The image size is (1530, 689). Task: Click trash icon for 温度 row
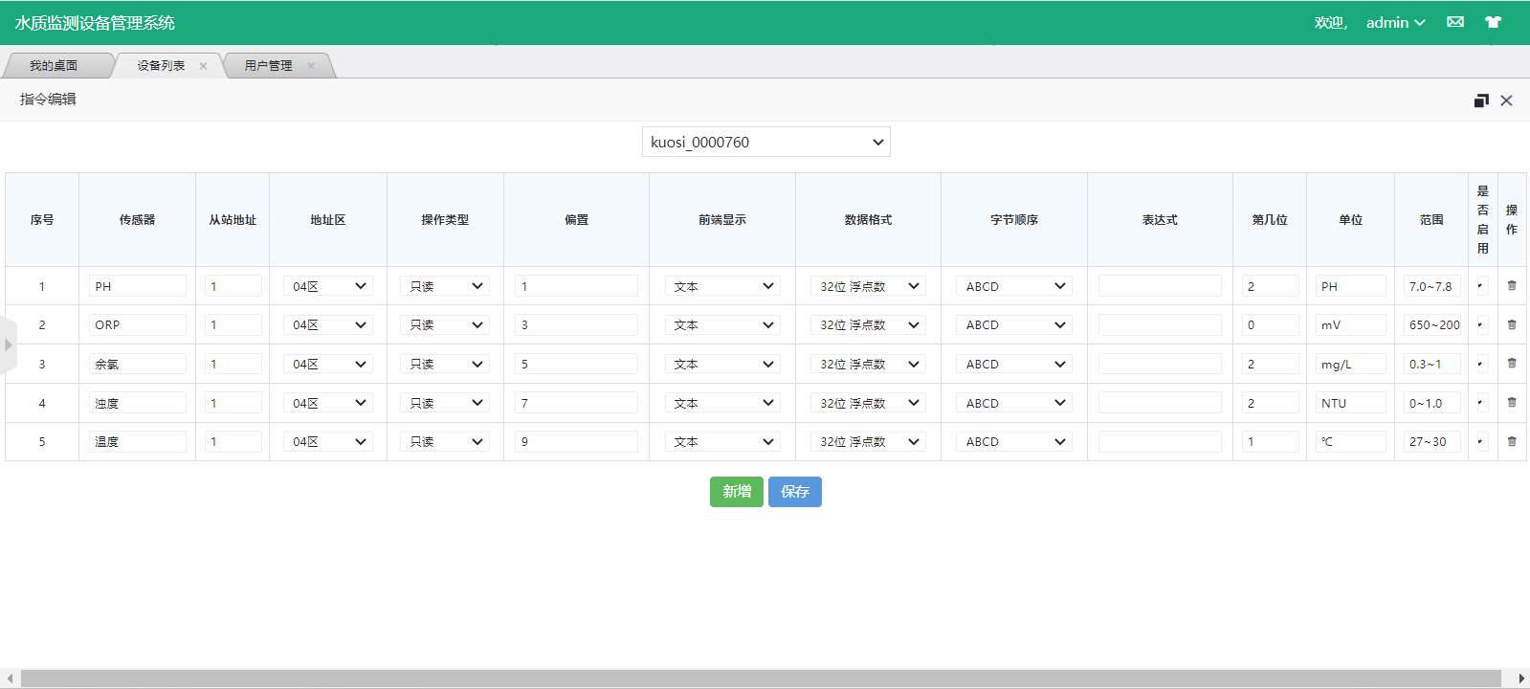[1512, 441]
